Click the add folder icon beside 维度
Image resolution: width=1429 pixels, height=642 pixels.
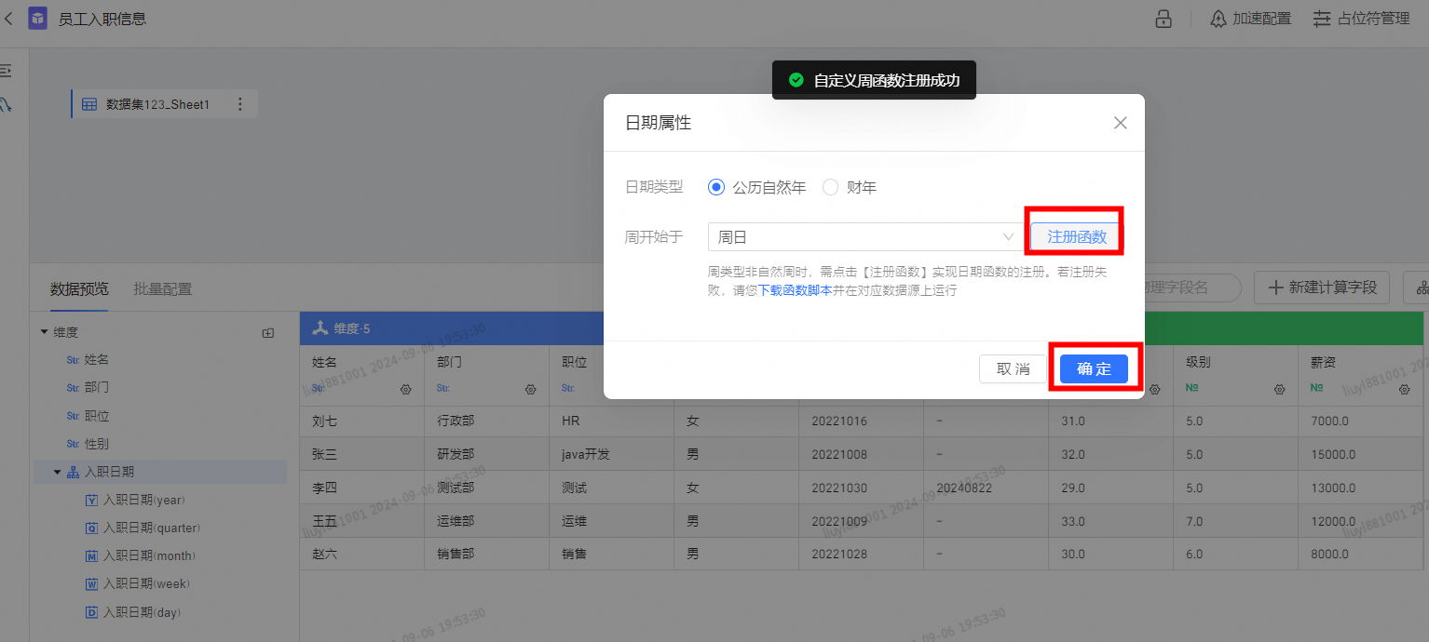pyautogui.click(x=268, y=332)
